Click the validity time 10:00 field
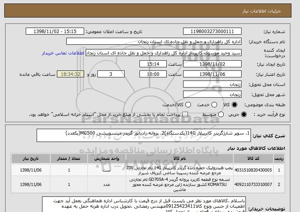The height and width of the screenshot is (212, 300). [153, 74]
